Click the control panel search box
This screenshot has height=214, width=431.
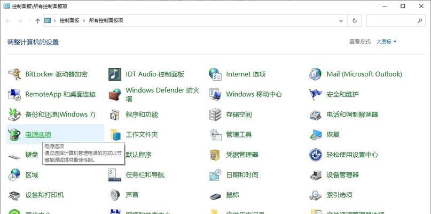pos(396,21)
